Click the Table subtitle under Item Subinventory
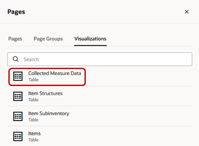Screen dimensions: 199x146 tap(33, 120)
